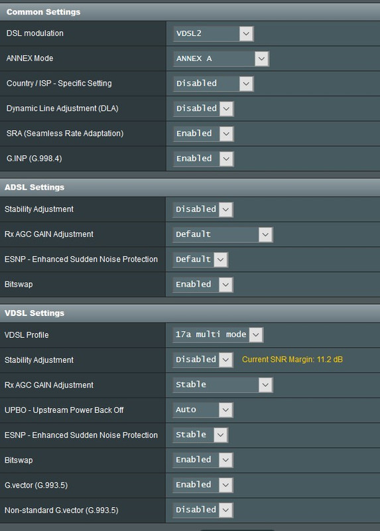This screenshot has height=531, width=380.
Task: Click the ADSL Settings section header
Action: click(190, 187)
